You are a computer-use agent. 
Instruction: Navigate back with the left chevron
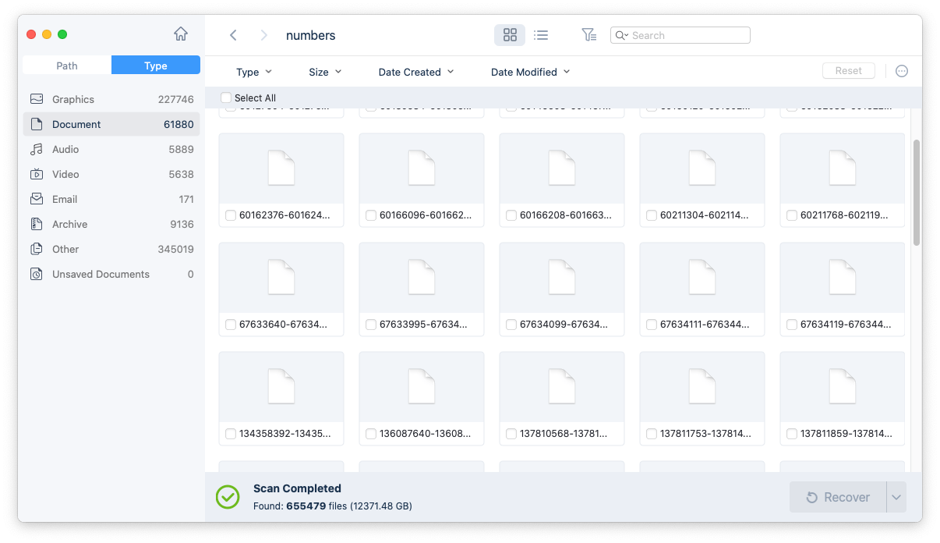click(x=233, y=35)
